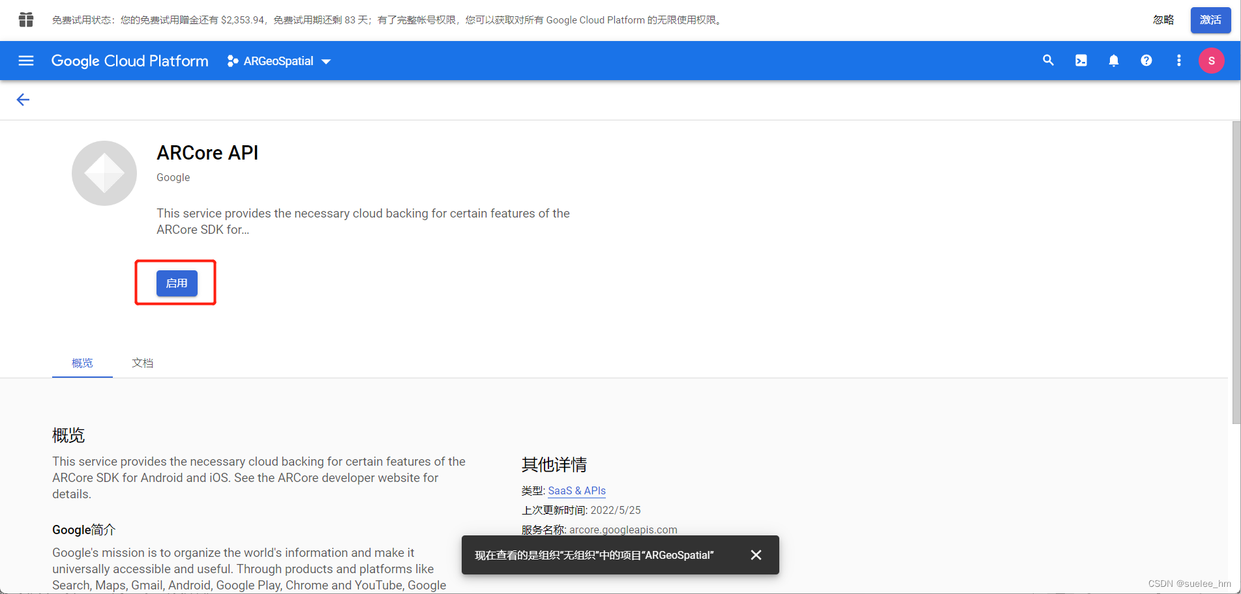Click the page vertical scrollbar

pos(1236,274)
